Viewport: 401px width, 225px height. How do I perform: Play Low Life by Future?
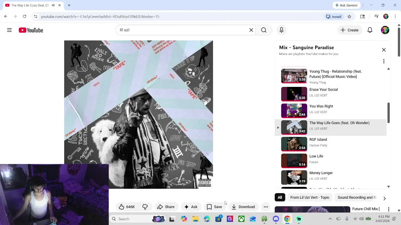tap(331, 160)
